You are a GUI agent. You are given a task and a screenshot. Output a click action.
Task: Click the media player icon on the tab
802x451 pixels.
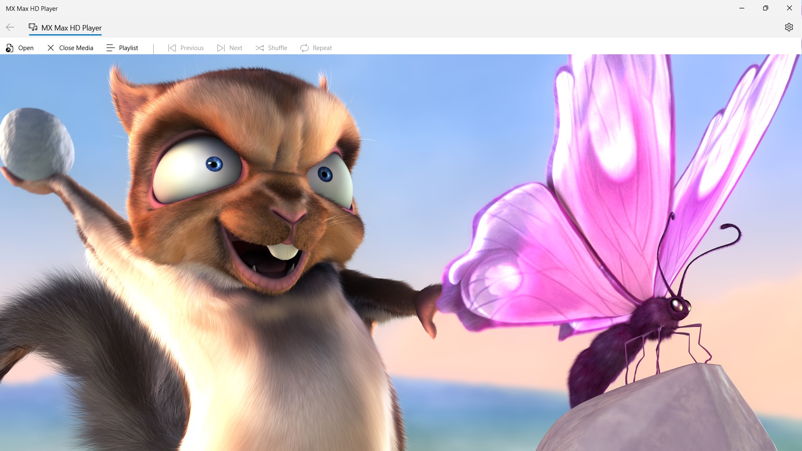click(x=32, y=27)
